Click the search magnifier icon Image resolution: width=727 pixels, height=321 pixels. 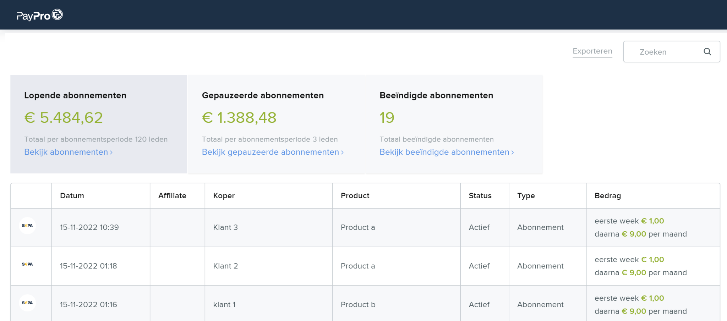click(x=707, y=51)
